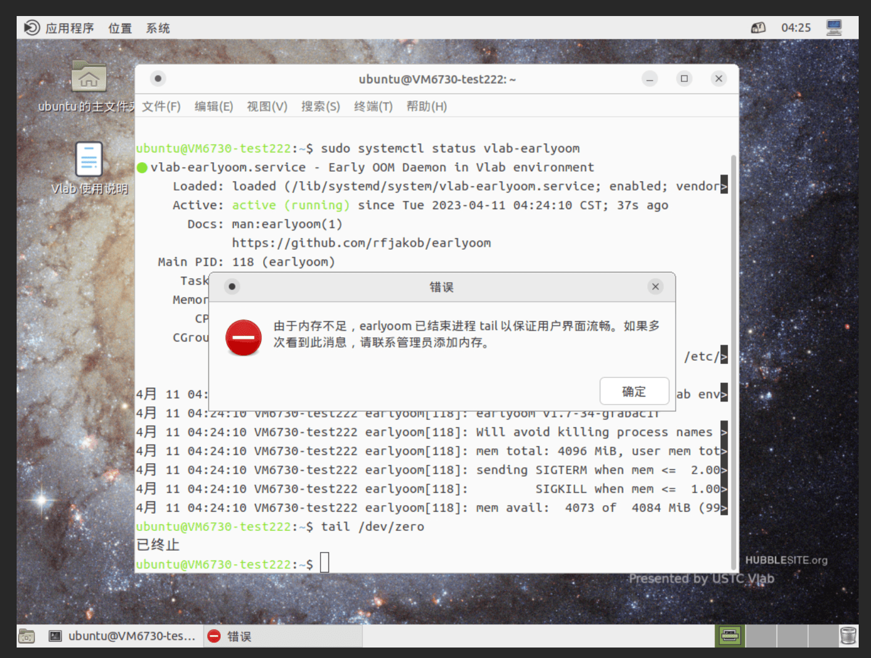Close the 错误 error dialog
Screen dimensions: 871x658
click(655, 287)
